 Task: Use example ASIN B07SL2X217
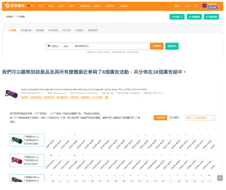[x=133, y=52]
